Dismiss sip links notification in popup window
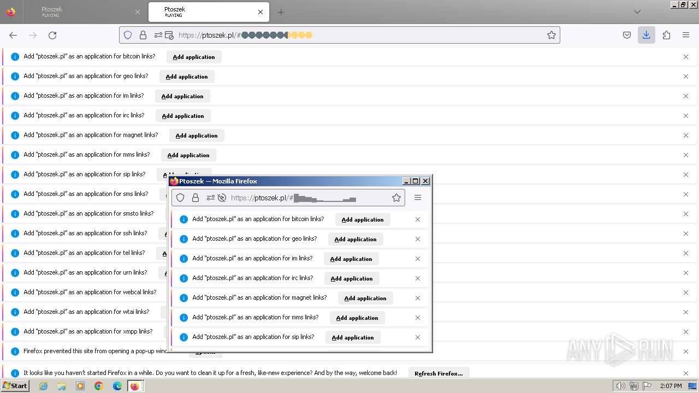The height and width of the screenshot is (393, 699). (x=418, y=337)
